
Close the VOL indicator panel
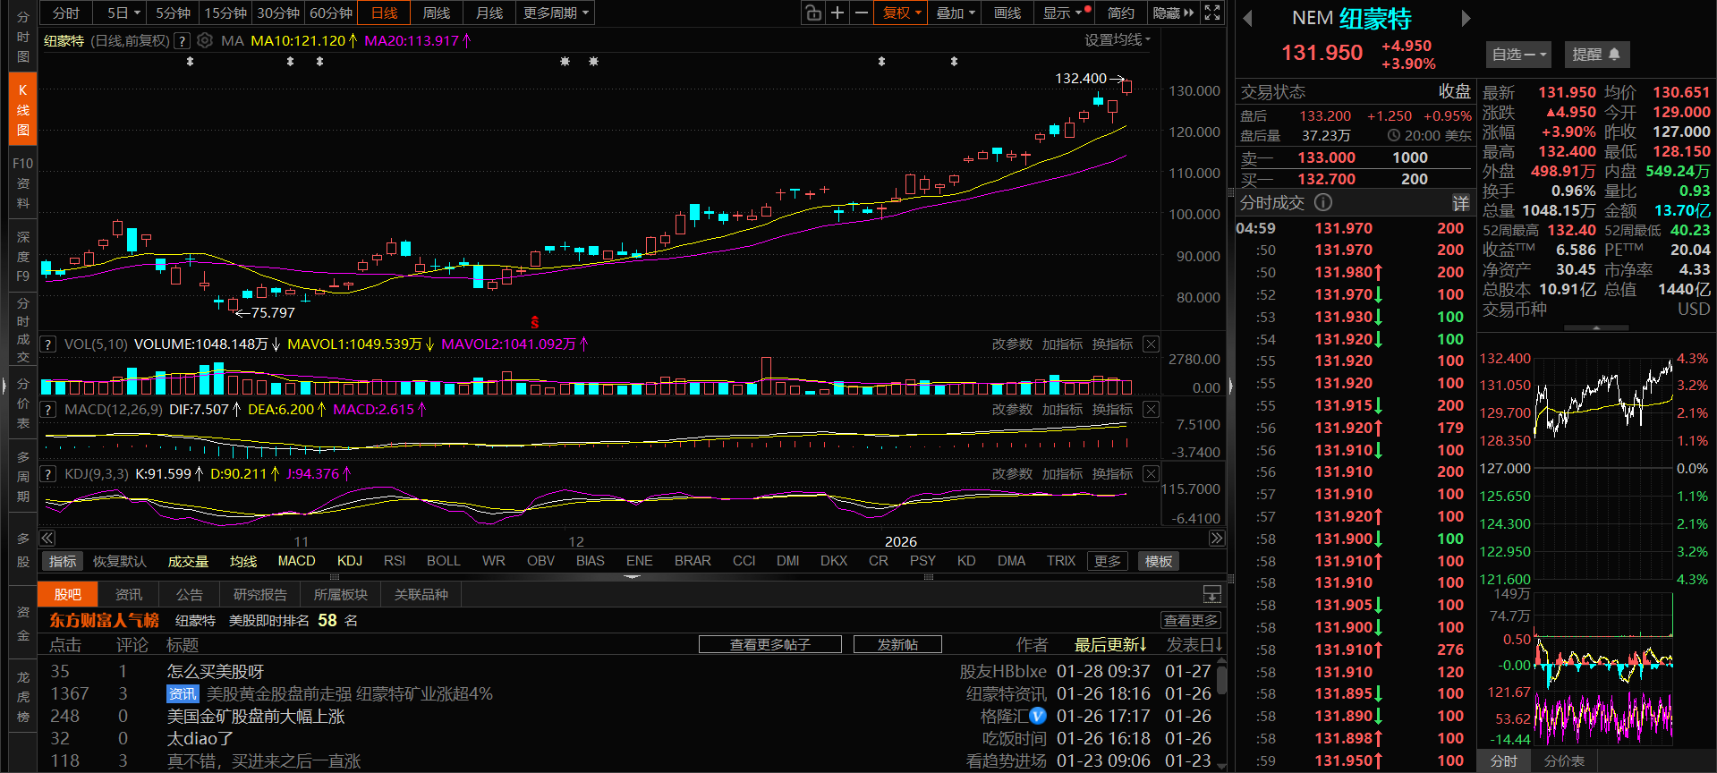1152,344
